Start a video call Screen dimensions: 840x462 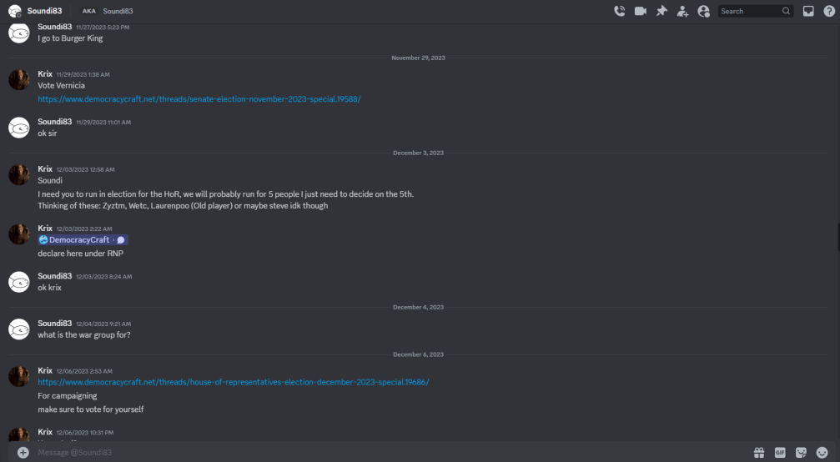(x=640, y=11)
